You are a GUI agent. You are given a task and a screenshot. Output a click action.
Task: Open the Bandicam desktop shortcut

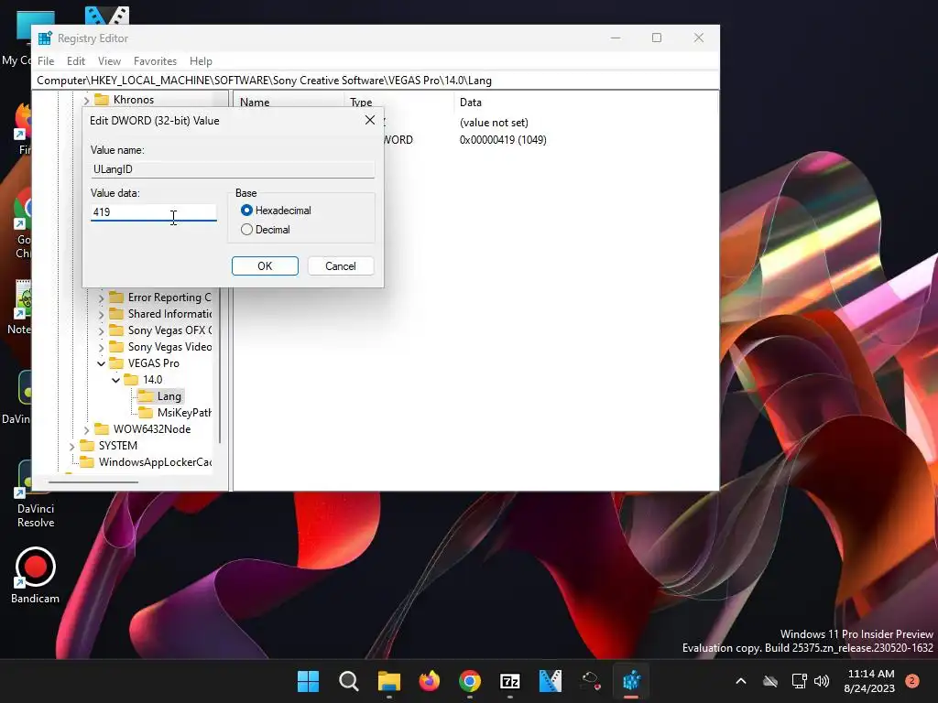pyautogui.click(x=35, y=576)
